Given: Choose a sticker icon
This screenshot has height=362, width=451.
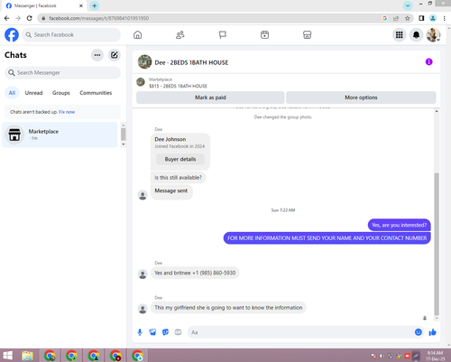Looking at the screenshot, I should coord(165,332).
